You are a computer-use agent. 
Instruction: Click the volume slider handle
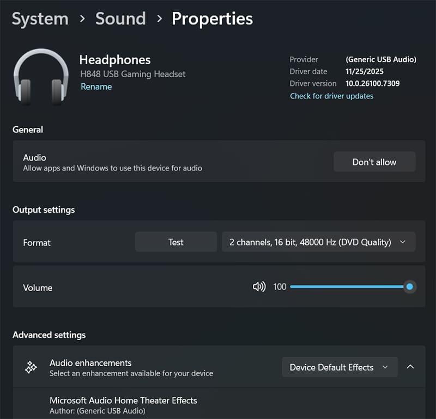[410, 287]
